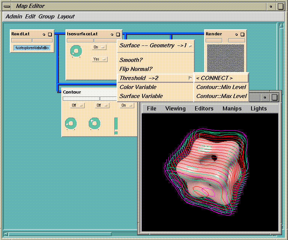Click the IsosurfaceLat dial widget

pyautogui.click(x=76, y=51)
